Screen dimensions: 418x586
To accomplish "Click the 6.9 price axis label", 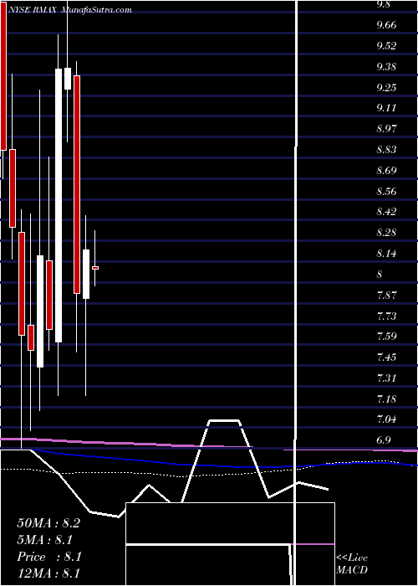I will tap(384, 440).
